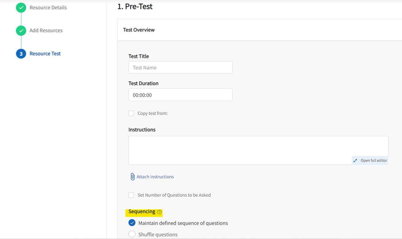Viewport: 402px width, 239px height.
Task: Select the Shuffle questions radio button
Action: (132, 234)
